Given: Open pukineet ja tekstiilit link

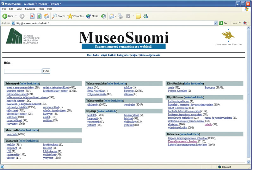Looking at the screenshot, I should pyautogui.click(x=17, y=107).
